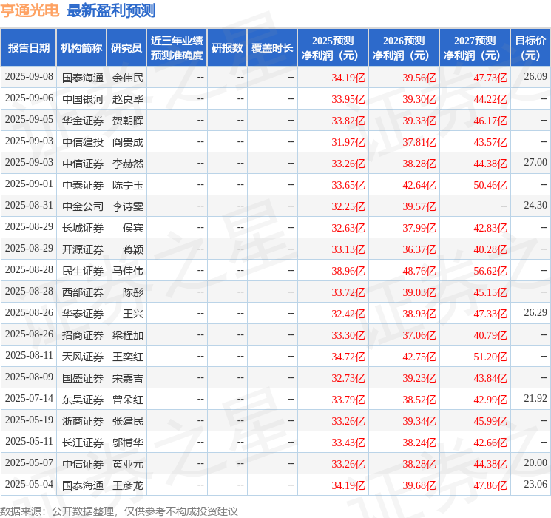Image resolution: width=551 pixels, height=518 pixels.
Task: Select 长城证券 institution cell
Action: pos(83,228)
